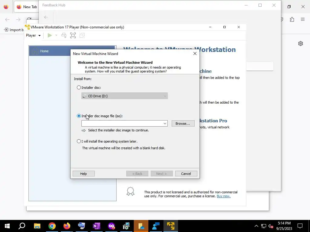Click Import bookmarks in Firefox toolbar
Screen dimensions: 310x232
click(13, 30)
